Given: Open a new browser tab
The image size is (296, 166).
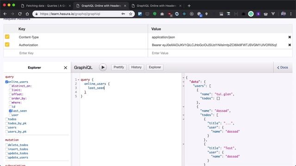Looking at the screenshot, I should coord(189,6).
